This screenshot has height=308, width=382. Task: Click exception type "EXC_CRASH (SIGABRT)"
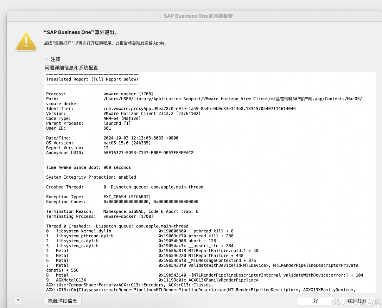[127, 197]
